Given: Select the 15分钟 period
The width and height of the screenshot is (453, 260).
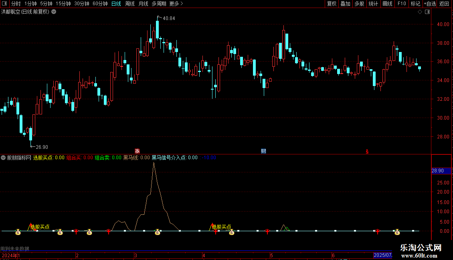Looking at the screenshot, I should [x=63, y=4].
